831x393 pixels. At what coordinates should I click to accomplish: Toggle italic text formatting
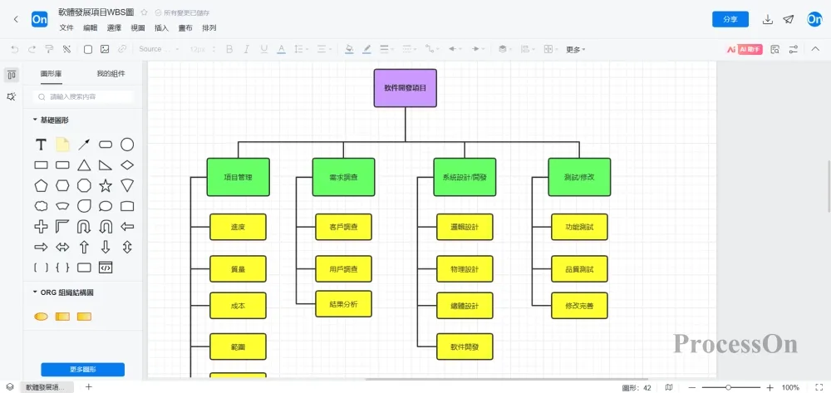[x=247, y=49]
